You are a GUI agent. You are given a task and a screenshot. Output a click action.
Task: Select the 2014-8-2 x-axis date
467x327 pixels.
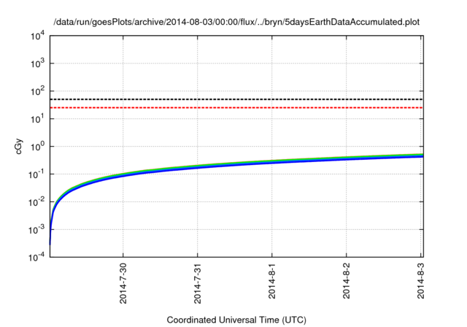click(x=346, y=281)
